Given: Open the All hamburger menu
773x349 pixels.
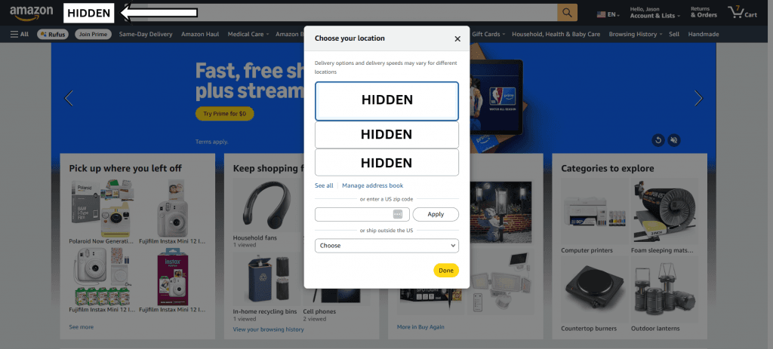Looking at the screenshot, I should (20, 35).
